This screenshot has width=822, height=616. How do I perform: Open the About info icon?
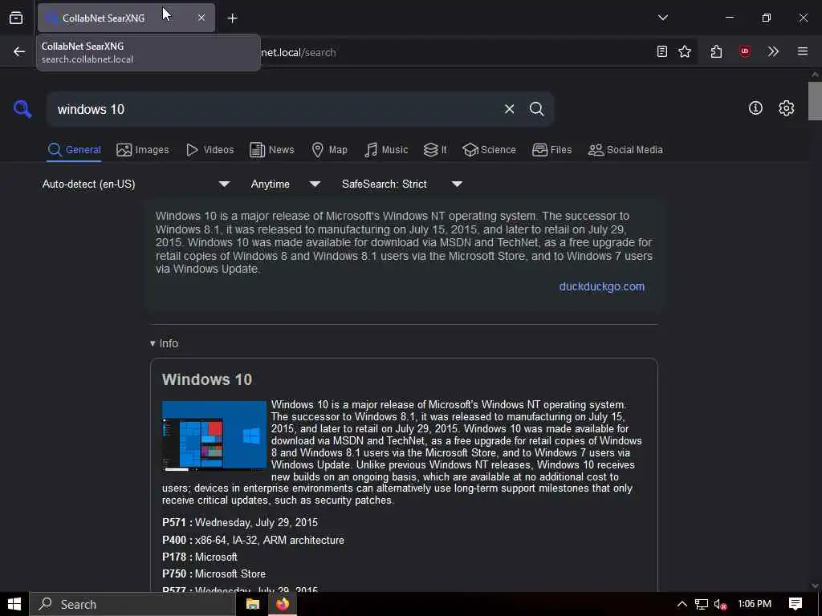[x=755, y=108]
